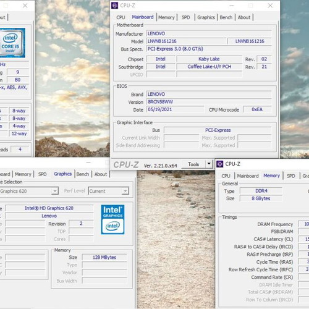Expand the Graphics 620 display selection dropdown
309x309 pixels.
[x=54, y=191]
